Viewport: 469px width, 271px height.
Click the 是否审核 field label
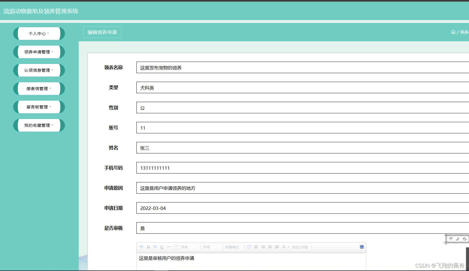[113, 228]
